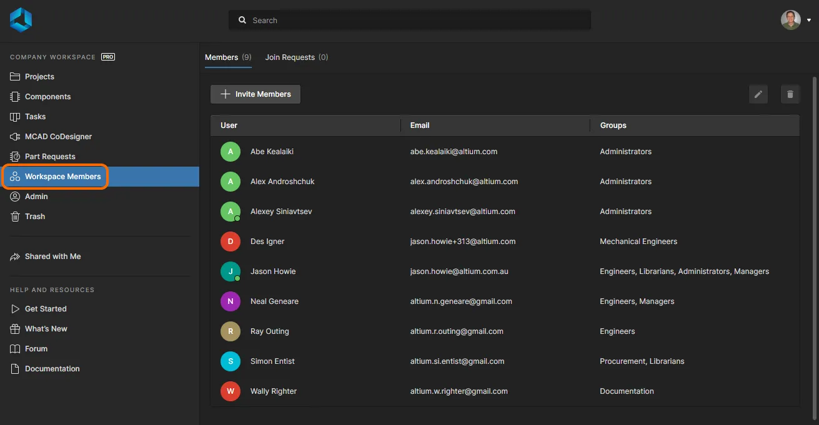This screenshot has width=819, height=425.
Task: Click Wally Righter's avatar
Action: [x=231, y=391]
